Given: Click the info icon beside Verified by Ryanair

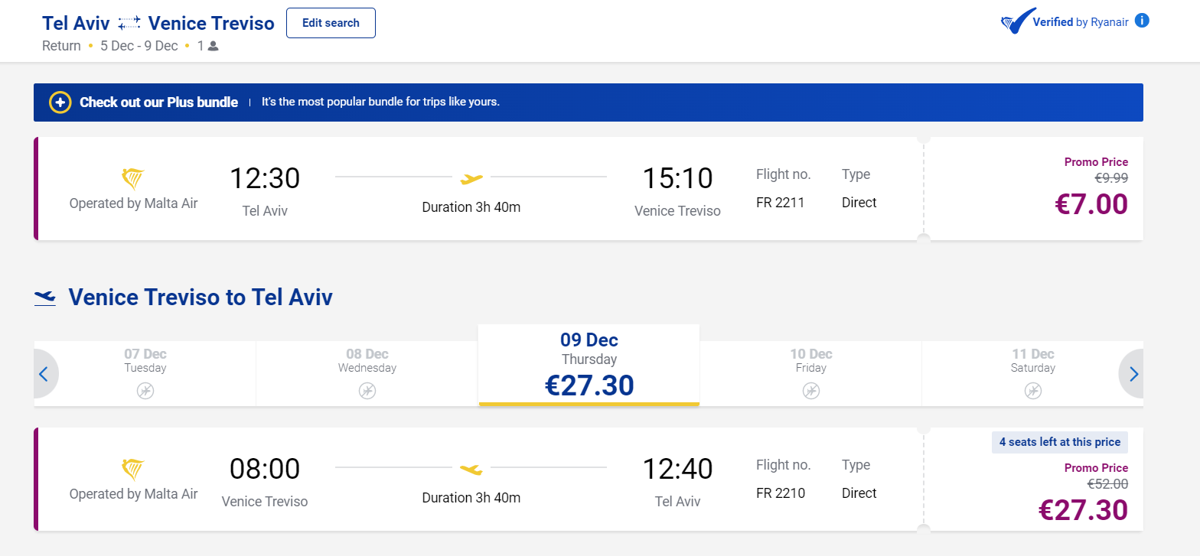Looking at the screenshot, I should [1142, 21].
